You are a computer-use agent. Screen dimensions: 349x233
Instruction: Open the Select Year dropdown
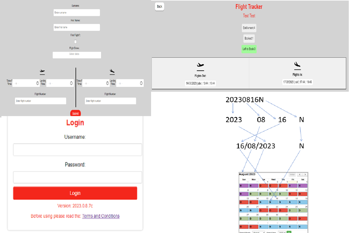(282, 232)
